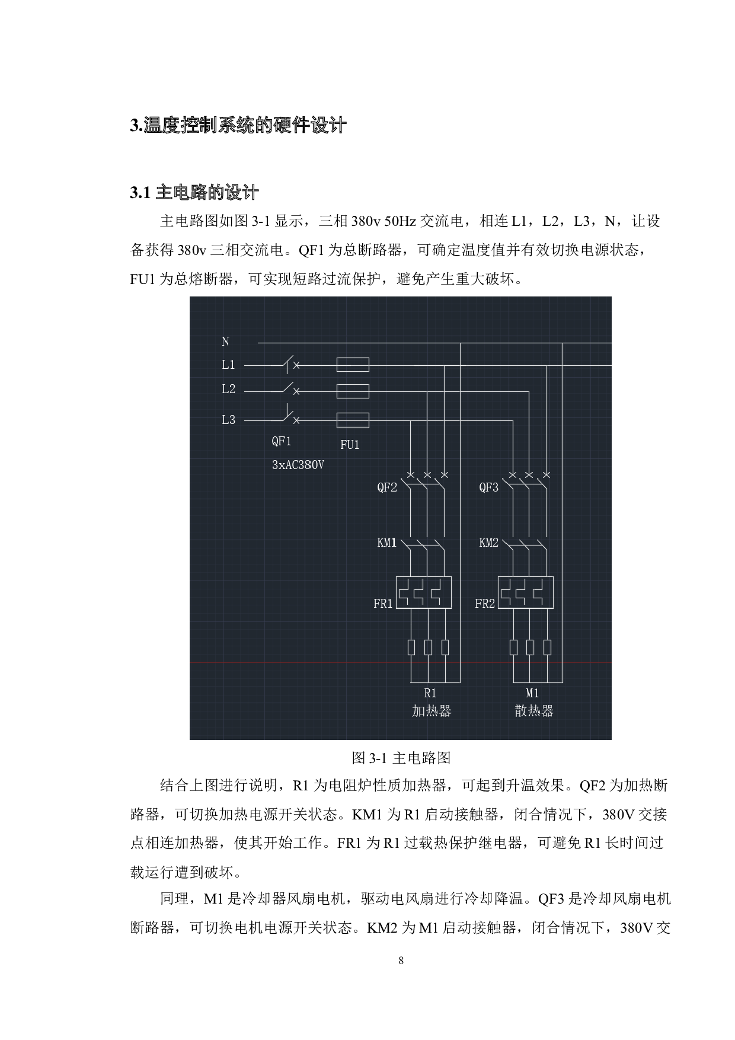Select the FR1 thermal relay box
The image size is (735, 1040).
point(423,592)
